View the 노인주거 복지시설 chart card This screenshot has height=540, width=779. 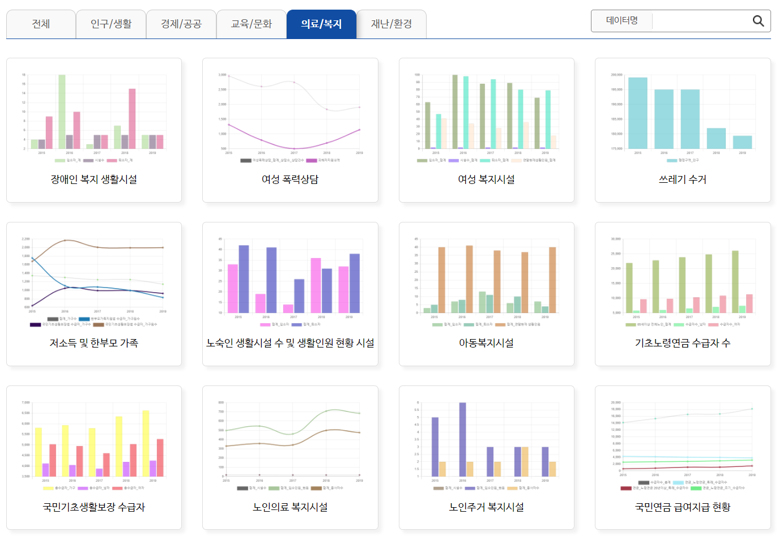click(x=486, y=458)
